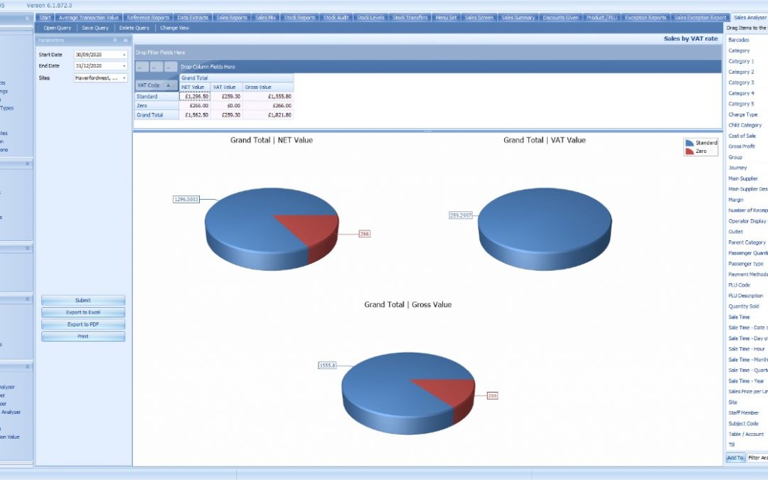Open the Discounts Given report tab
The height and width of the screenshot is (480, 768).
pyautogui.click(x=560, y=17)
